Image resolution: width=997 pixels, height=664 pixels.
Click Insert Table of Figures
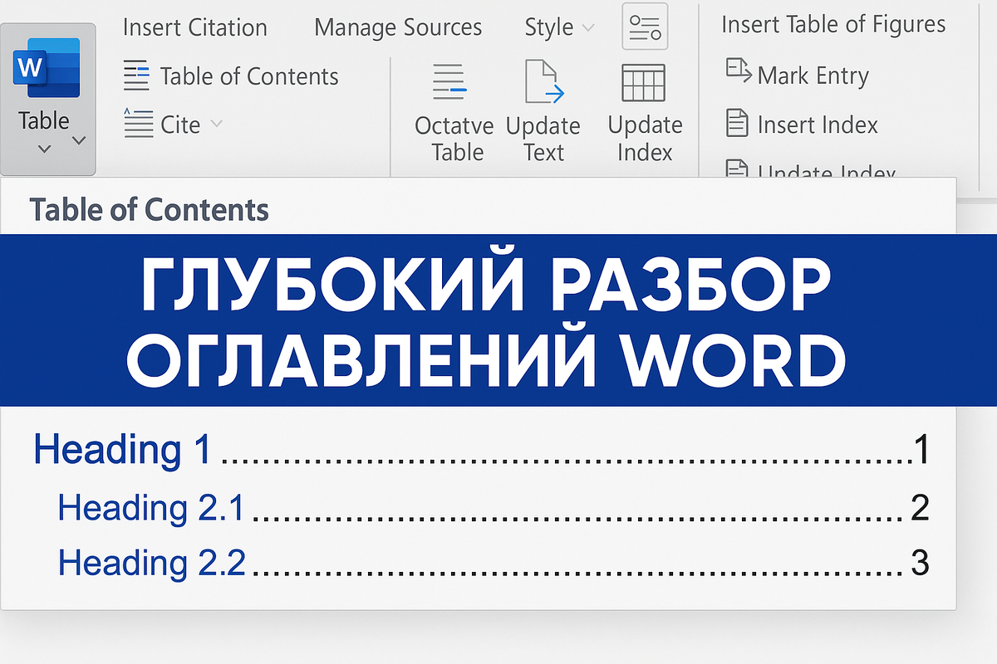tap(833, 25)
